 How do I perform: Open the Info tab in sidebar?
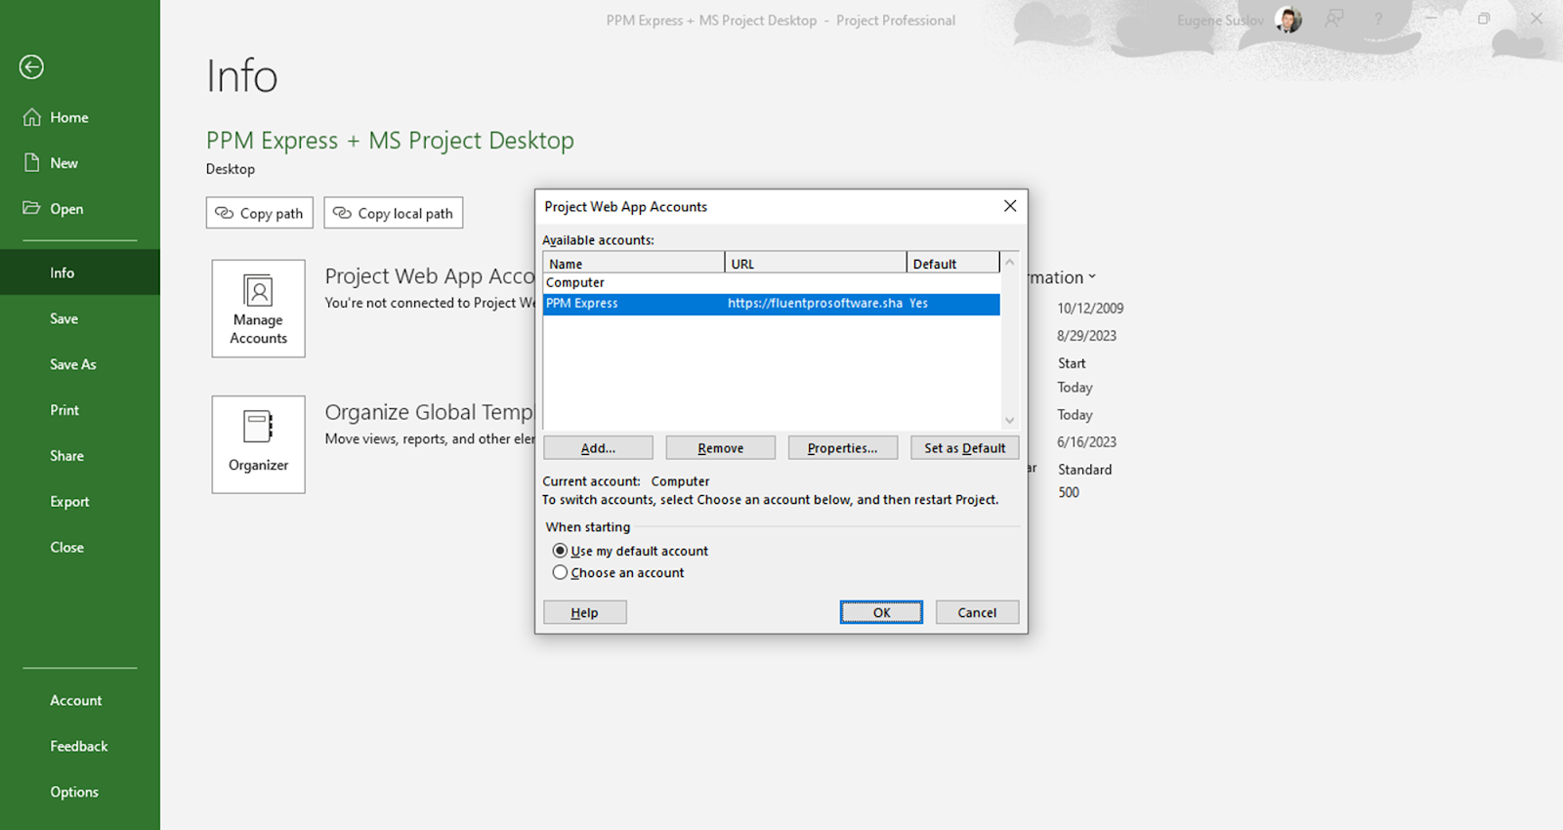click(x=80, y=272)
